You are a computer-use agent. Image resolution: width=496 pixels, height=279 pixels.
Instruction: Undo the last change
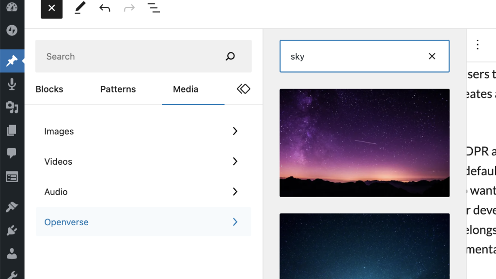[x=105, y=8]
